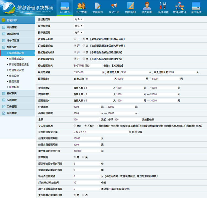Click sidebar icon beside 激活码管理
The image size is (207, 198).
click(x=4, y=34)
